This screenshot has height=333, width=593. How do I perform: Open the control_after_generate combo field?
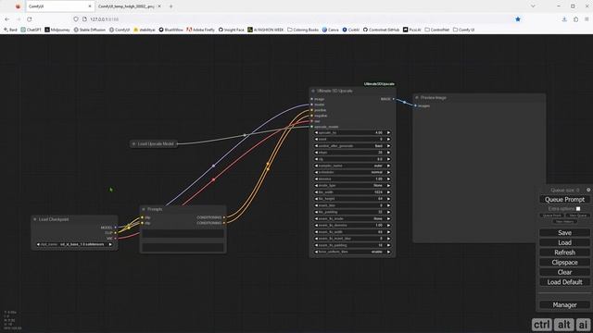[x=352, y=146]
